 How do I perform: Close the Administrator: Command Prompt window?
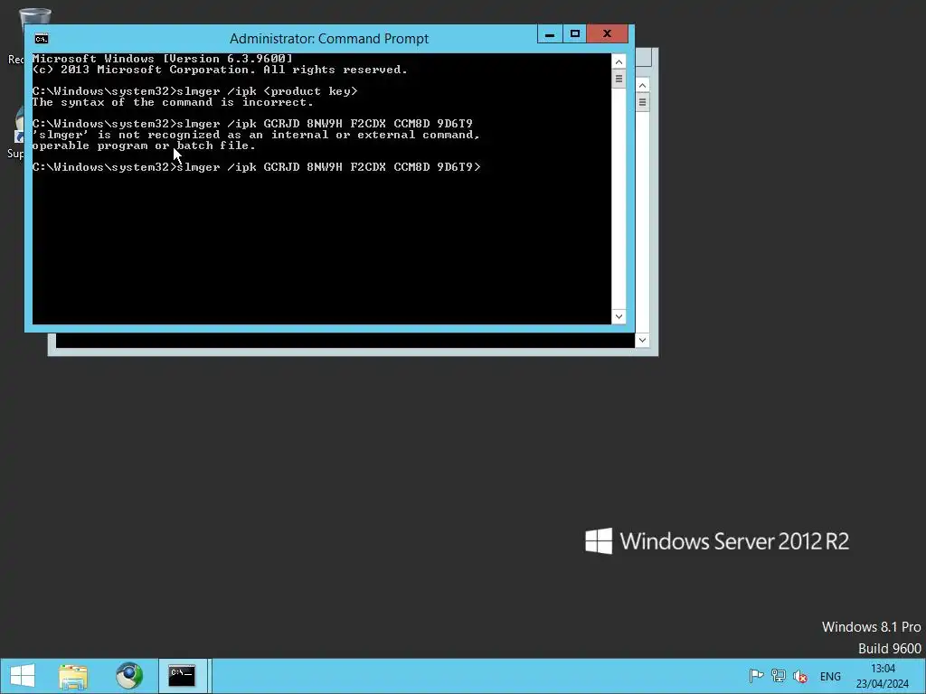point(607,33)
